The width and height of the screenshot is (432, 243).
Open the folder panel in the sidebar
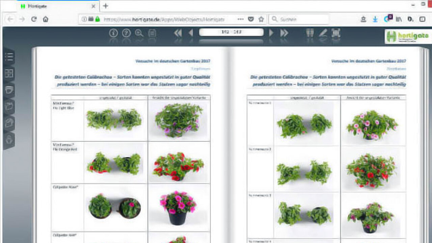pyautogui.click(x=9, y=106)
